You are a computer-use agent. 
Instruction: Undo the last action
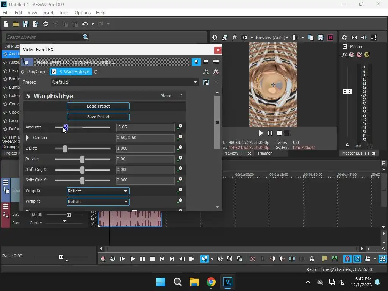(85, 24)
